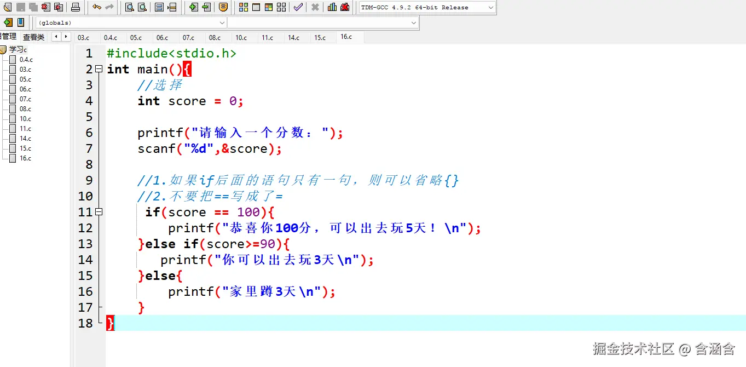746x367 pixels.
Task: Click line number 18 in the gutter
Action: [85, 323]
